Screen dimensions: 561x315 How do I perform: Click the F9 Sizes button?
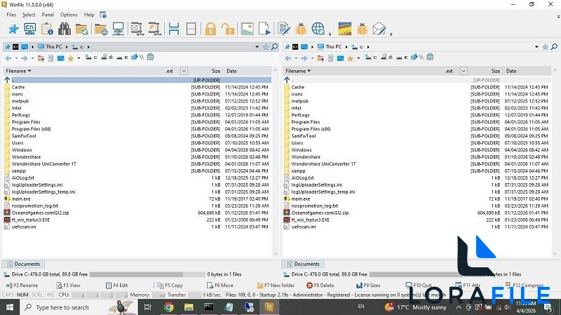pos(368,286)
